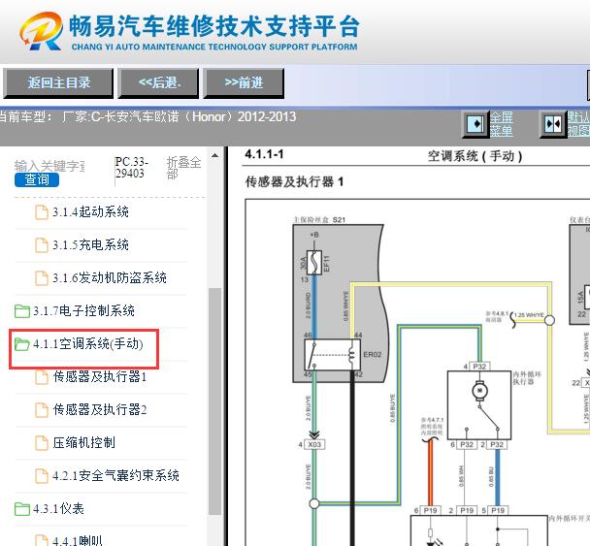Image resolution: width=590 pixels, height=546 pixels.
Task: Open the 全屏菜单 link
Action: [501, 124]
